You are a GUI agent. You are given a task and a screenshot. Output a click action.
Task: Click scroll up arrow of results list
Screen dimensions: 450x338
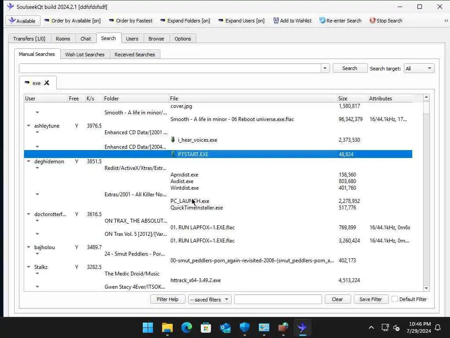[x=426, y=97]
